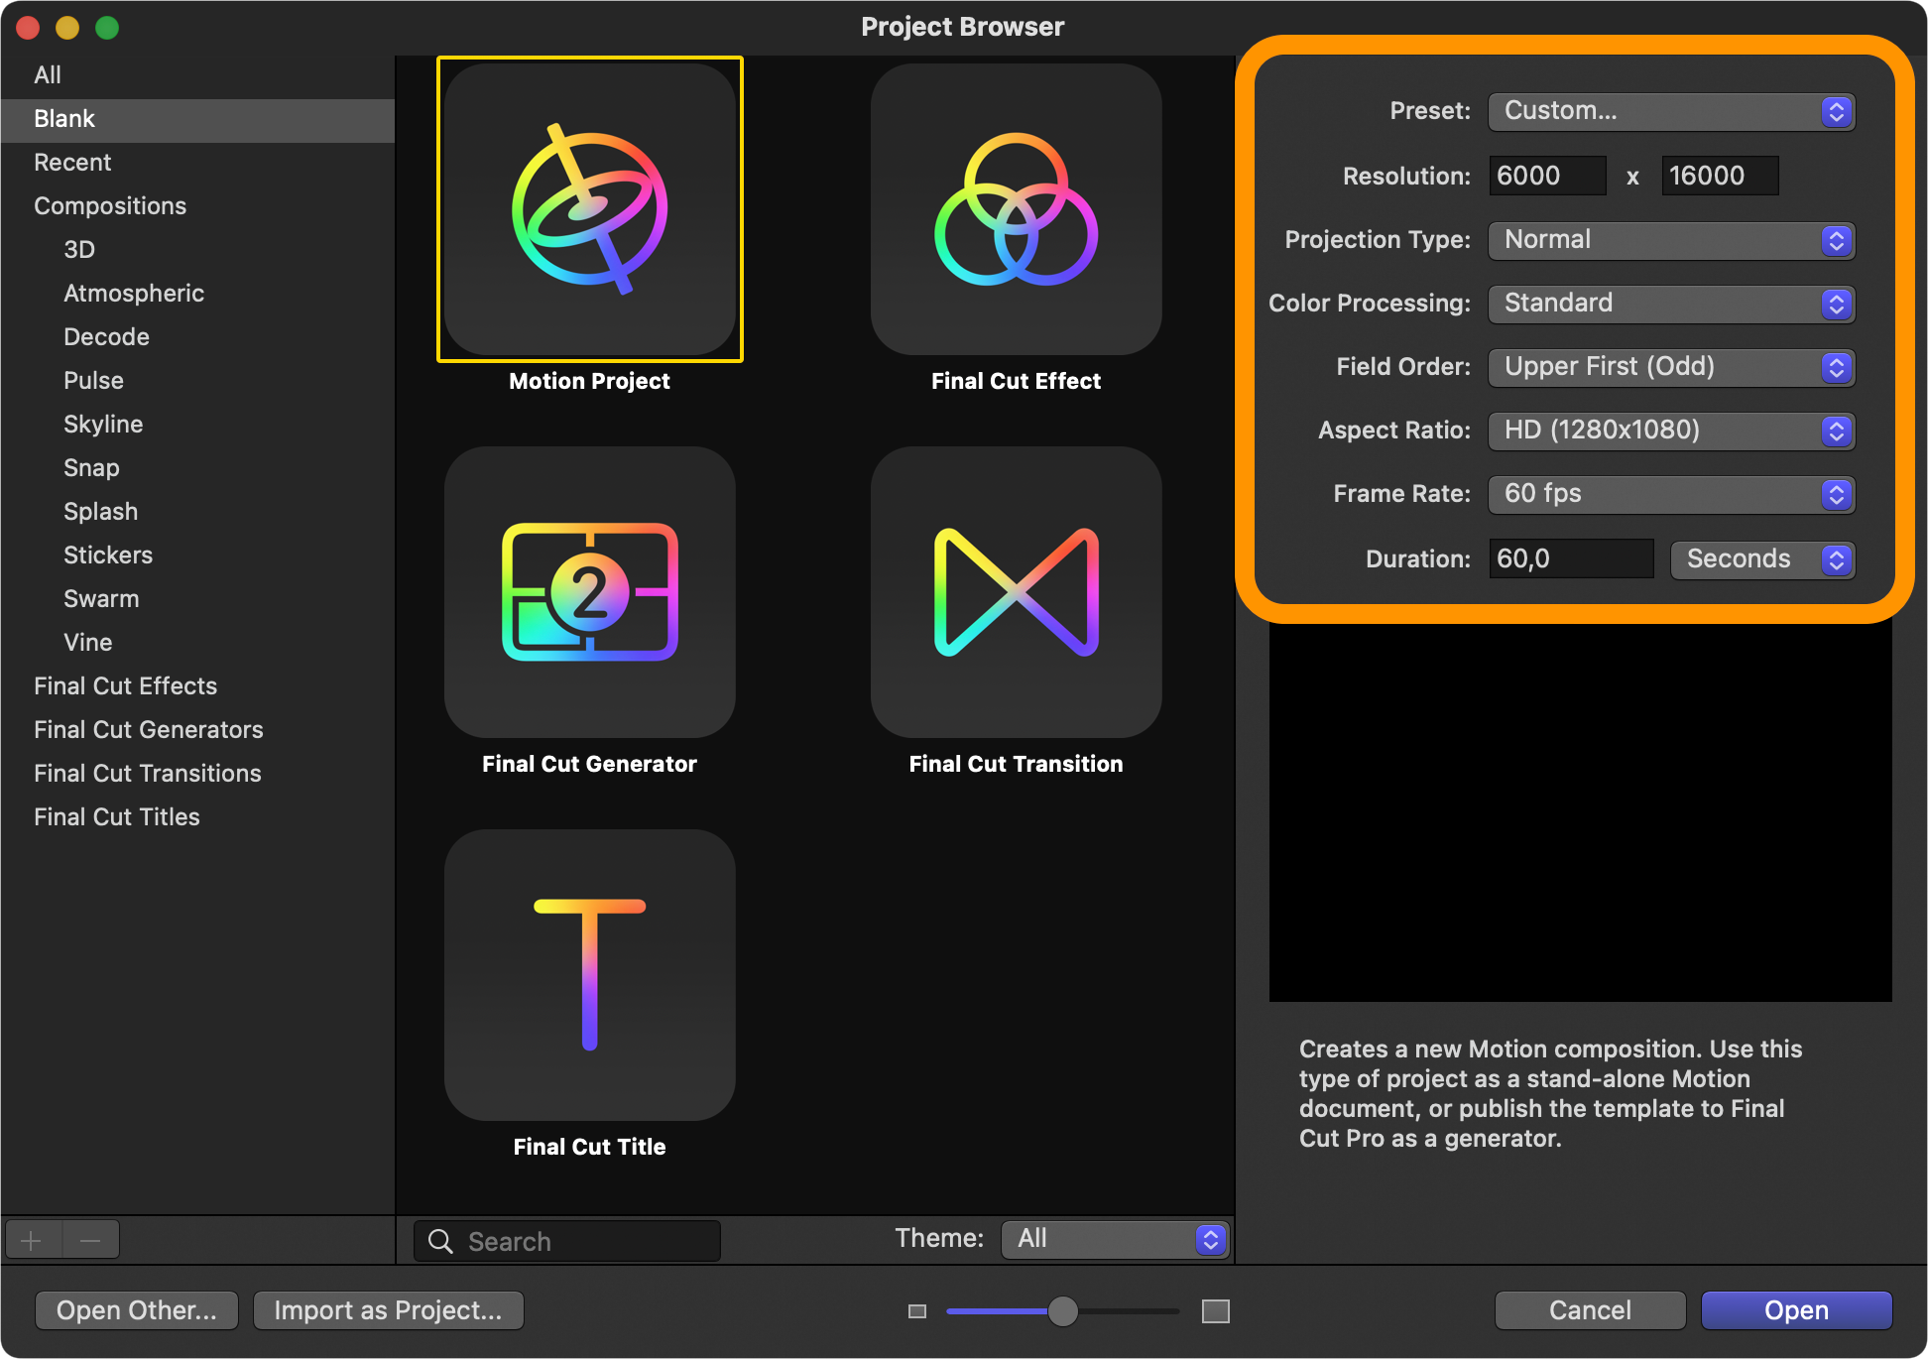The image size is (1928, 1359).
Task: Select Final Cut Transitions in sidebar
Action: (197, 774)
